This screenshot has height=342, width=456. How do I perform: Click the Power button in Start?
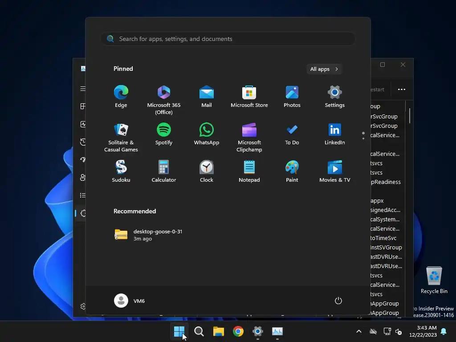(x=338, y=301)
